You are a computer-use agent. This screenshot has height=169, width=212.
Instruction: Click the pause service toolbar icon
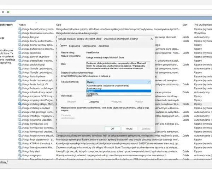tap(3, 12)
